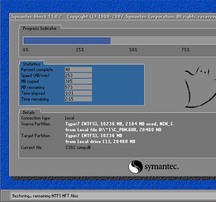Screen dimensions: 216x202
Task: Click the Symantec Ghost 11.0.2 title text
Action: coord(36,17)
